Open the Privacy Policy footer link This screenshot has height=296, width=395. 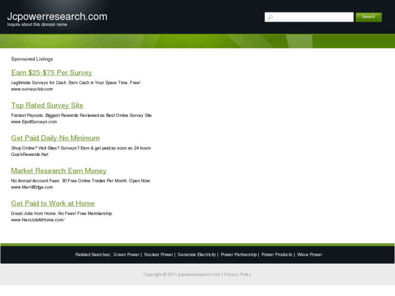tap(237, 274)
